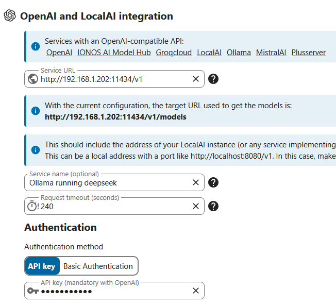Open help for Request timeout

coord(213,206)
